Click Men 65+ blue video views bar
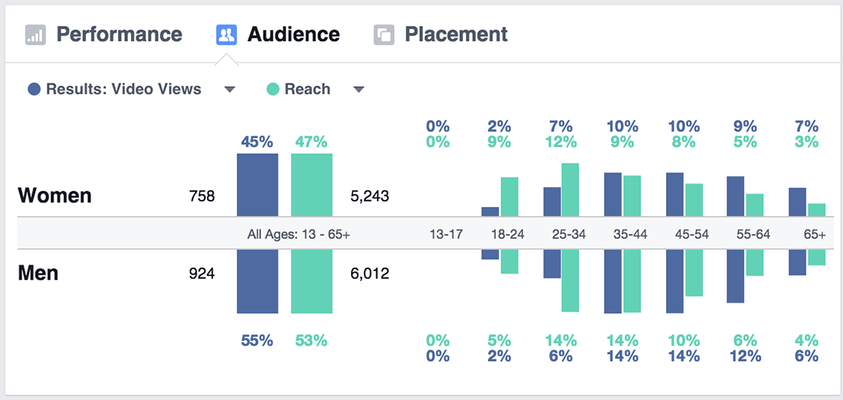Viewport: 843px width, 400px height. click(798, 262)
